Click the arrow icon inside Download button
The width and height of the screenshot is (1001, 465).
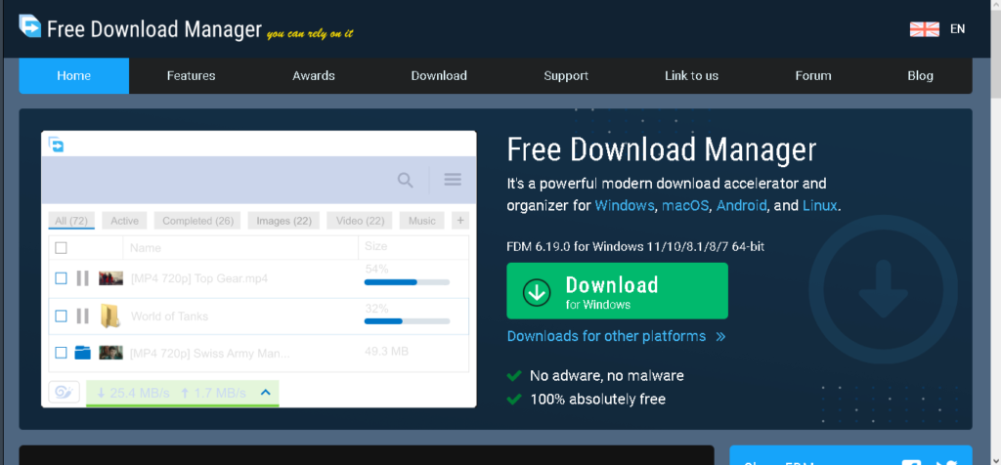click(x=537, y=291)
